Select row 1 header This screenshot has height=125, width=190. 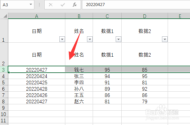pyautogui.click(x=4, y=31)
